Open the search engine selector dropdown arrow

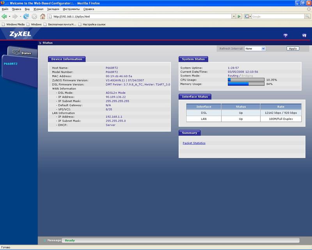pyautogui.click(x=250, y=16)
